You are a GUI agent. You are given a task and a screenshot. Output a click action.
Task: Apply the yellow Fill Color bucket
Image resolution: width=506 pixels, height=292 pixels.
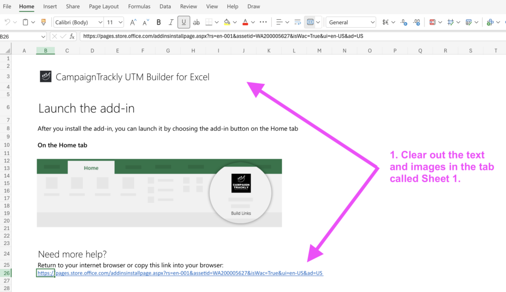(x=227, y=22)
